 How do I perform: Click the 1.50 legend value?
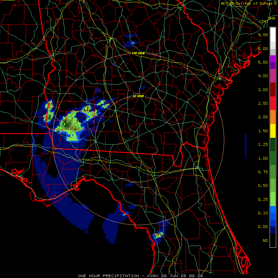coord(263,131)
